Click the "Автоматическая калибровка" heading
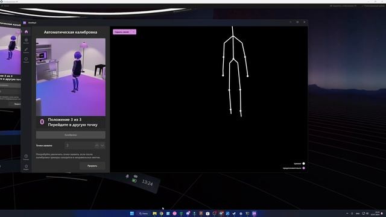The height and width of the screenshot is (217, 386). [x=71, y=32]
